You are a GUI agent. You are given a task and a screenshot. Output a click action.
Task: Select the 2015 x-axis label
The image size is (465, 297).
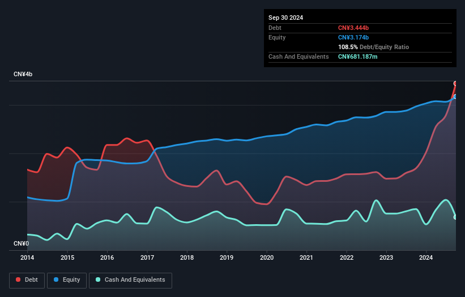coord(67,257)
